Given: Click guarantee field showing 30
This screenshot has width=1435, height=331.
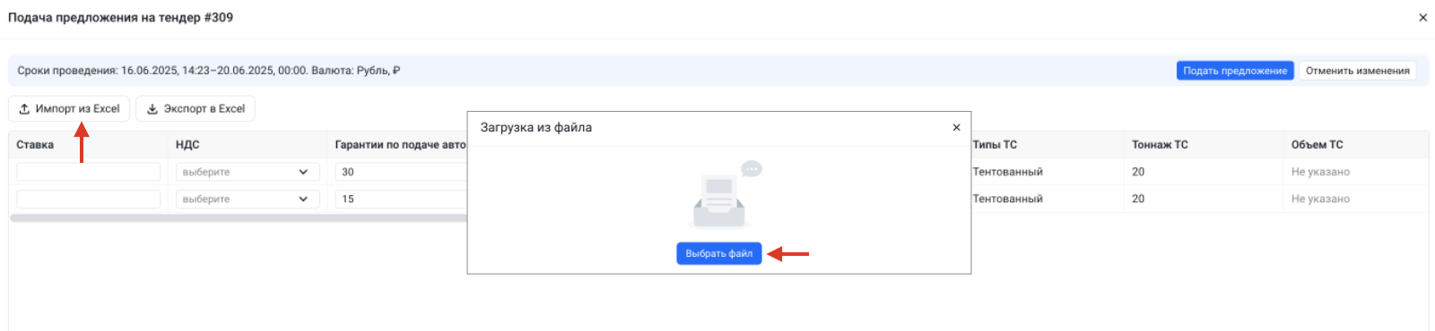Looking at the screenshot, I should [x=401, y=172].
